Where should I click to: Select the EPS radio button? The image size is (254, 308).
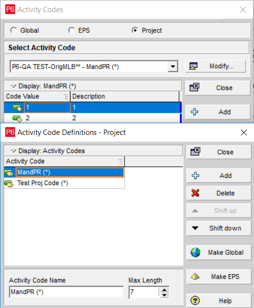(x=71, y=30)
